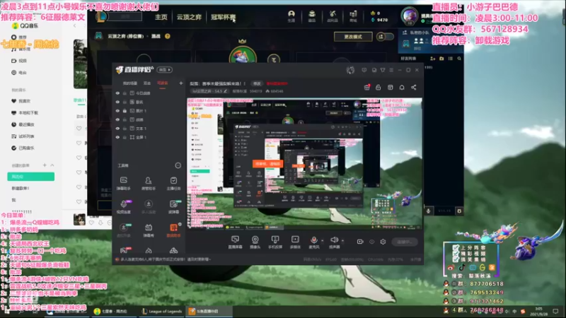
Task: Switch to 主页 tab in League client
Action: click(161, 17)
